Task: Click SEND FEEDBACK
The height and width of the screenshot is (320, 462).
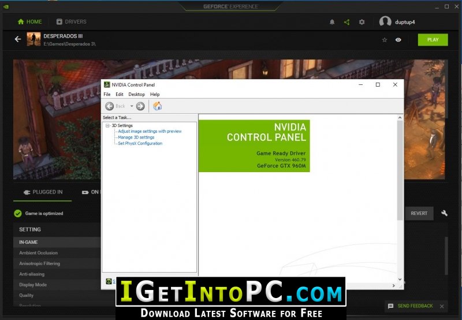Action: (415, 306)
